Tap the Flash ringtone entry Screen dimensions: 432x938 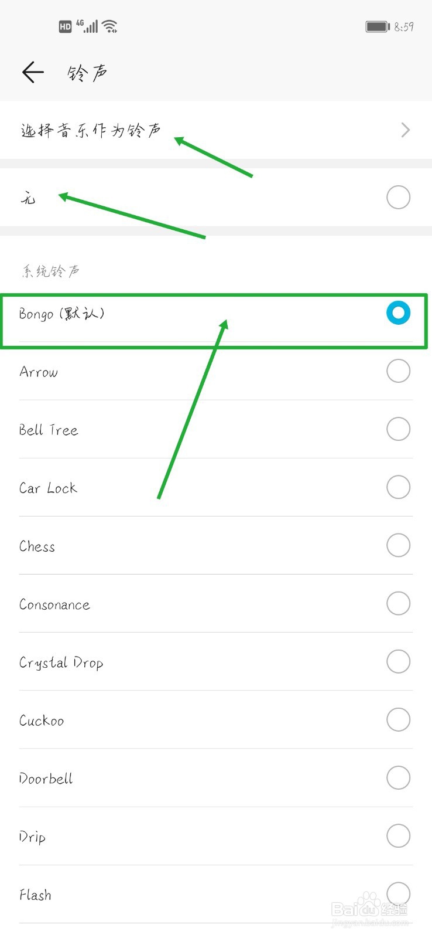[216, 895]
